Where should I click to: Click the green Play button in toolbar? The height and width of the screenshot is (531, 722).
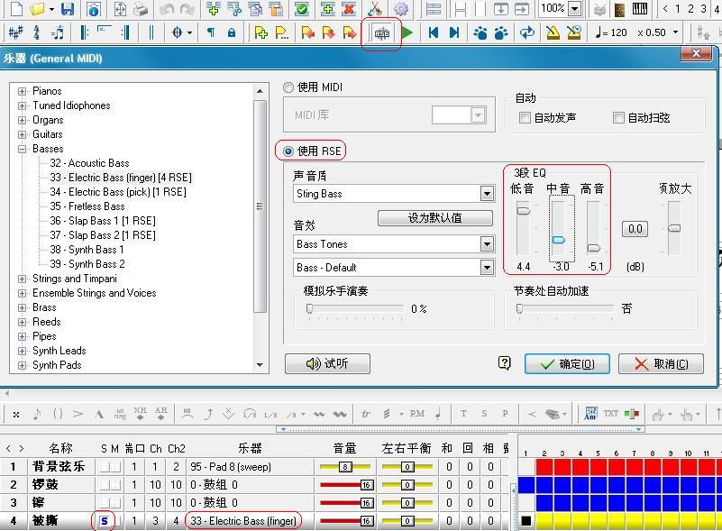point(407,32)
